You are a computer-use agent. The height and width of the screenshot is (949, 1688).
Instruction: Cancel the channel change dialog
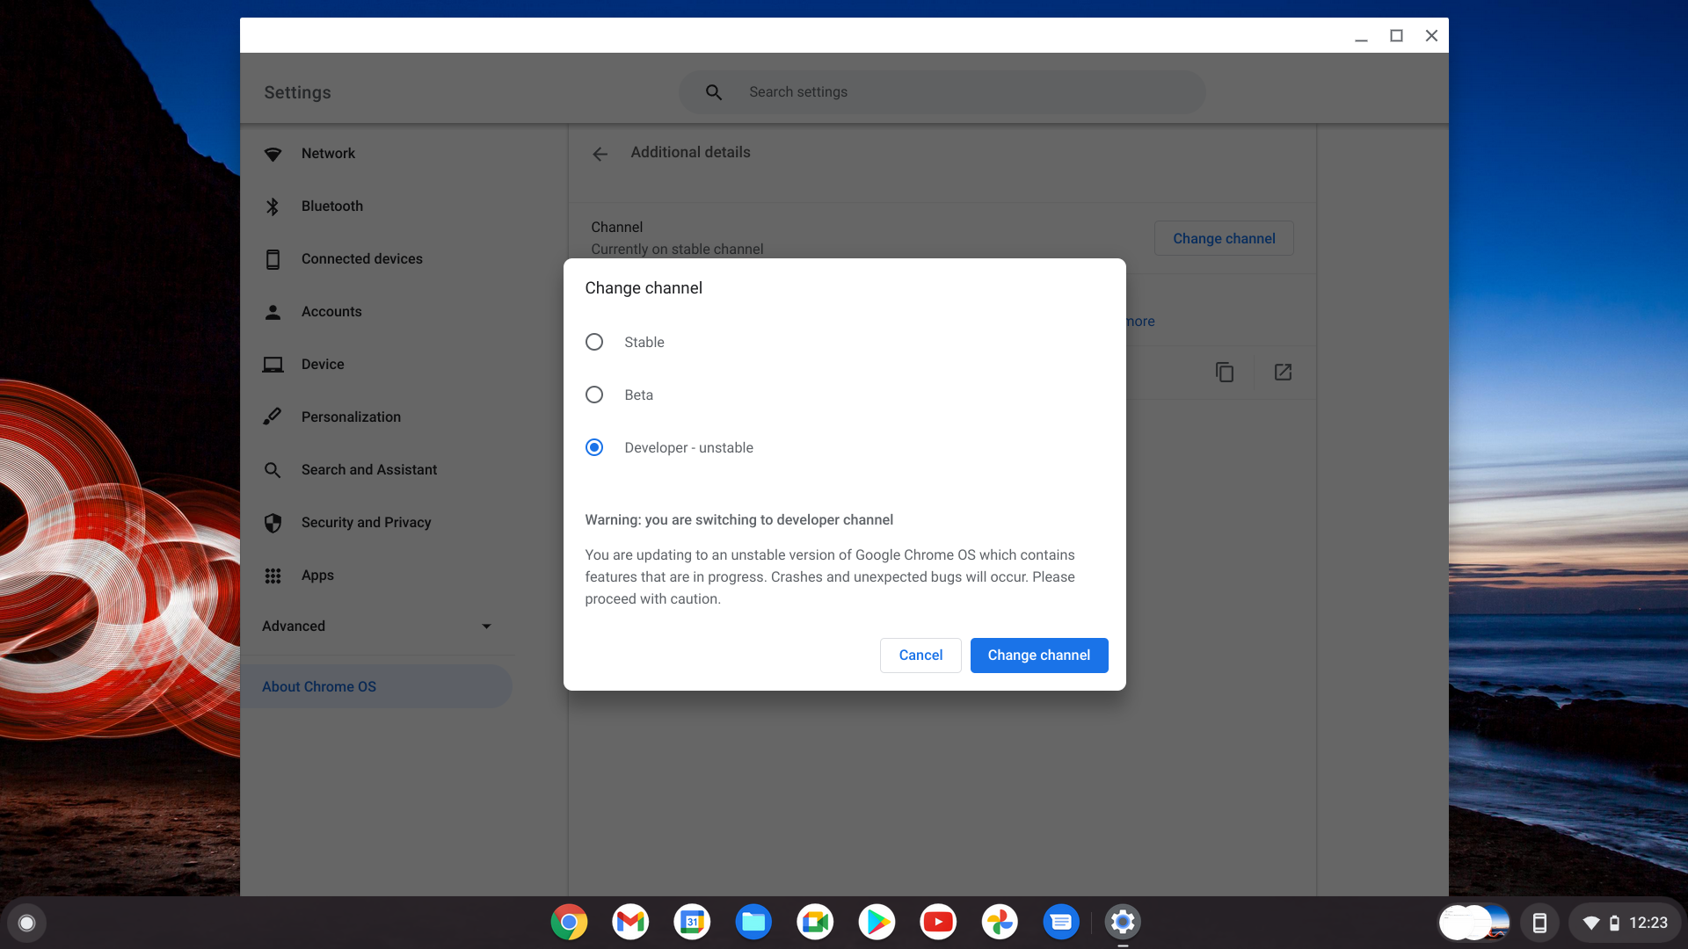[x=920, y=655]
